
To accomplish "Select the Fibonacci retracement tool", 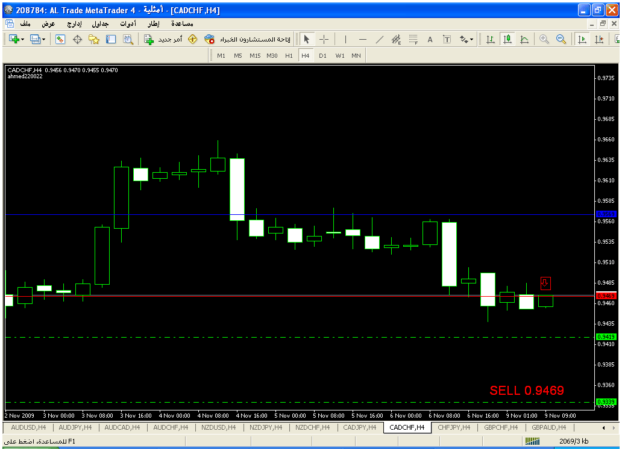I will click(413, 39).
